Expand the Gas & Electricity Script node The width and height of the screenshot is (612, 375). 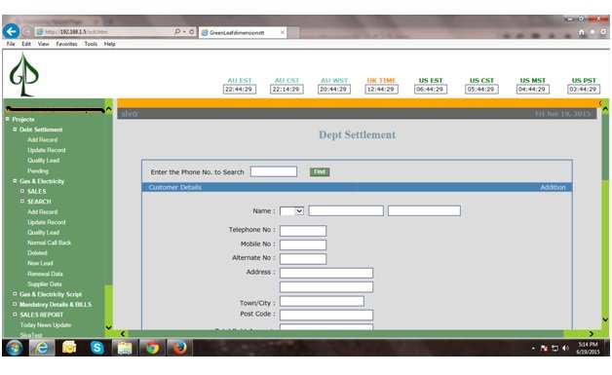point(15,294)
